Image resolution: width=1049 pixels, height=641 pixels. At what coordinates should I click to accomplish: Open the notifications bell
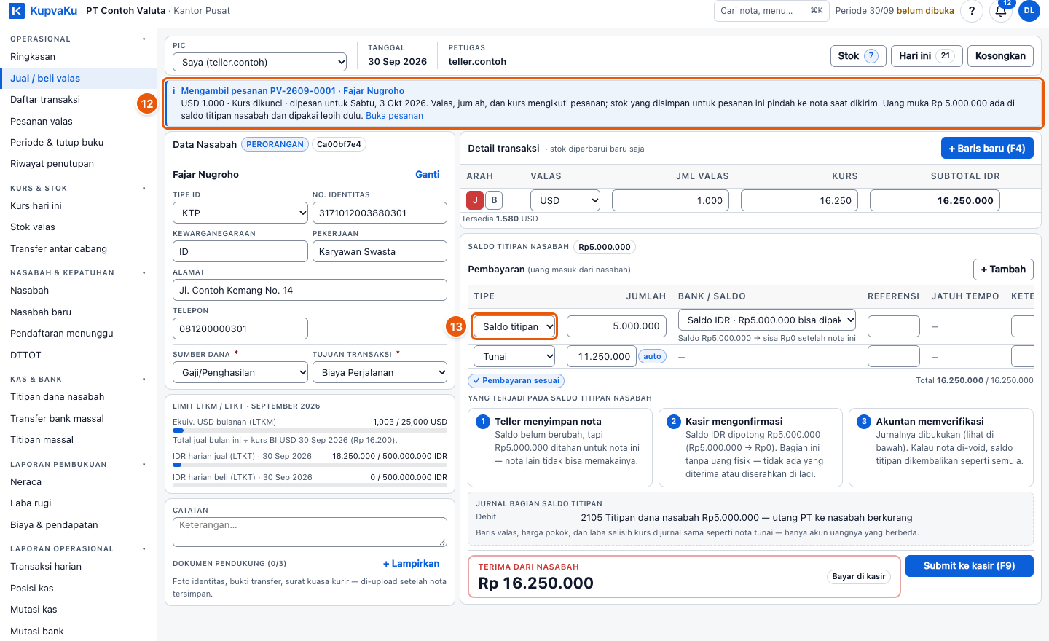1001,11
